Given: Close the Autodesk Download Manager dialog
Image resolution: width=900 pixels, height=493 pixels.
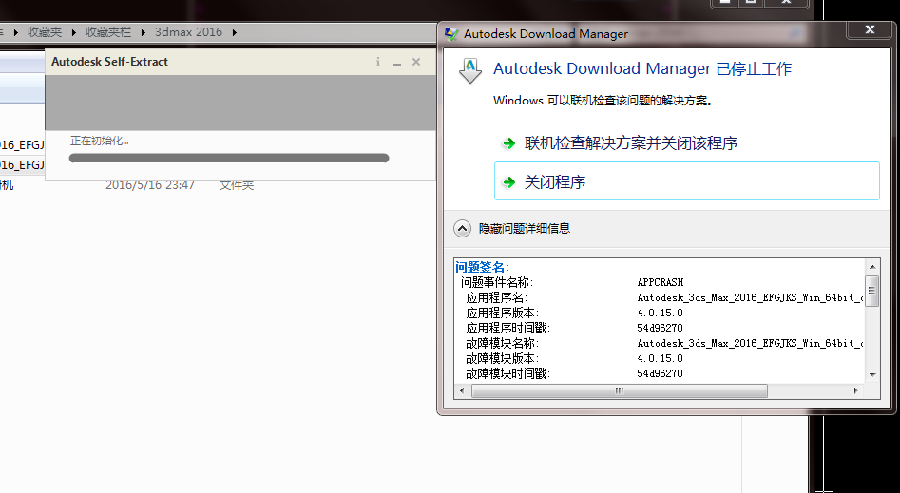Looking at the screenshot, I should pyautogui.click(x=870, y=29).
